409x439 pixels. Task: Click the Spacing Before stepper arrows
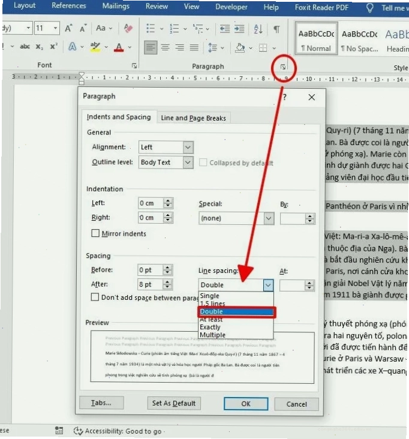pyautogui.click(x=167, y=270)
